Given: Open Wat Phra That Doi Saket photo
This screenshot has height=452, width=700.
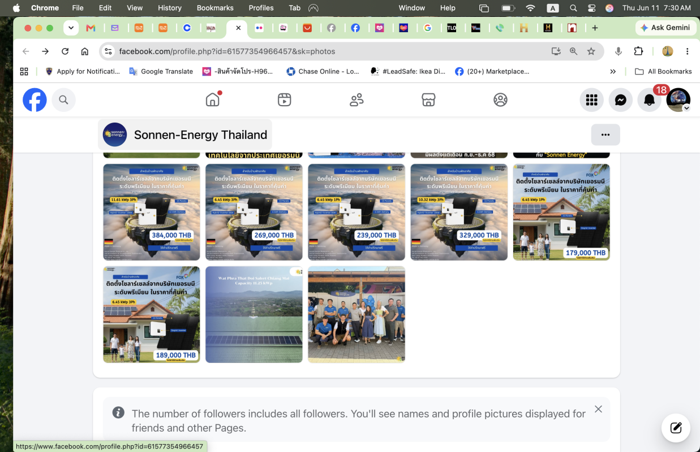Looking at the screenshot, I should pos(254,314).
